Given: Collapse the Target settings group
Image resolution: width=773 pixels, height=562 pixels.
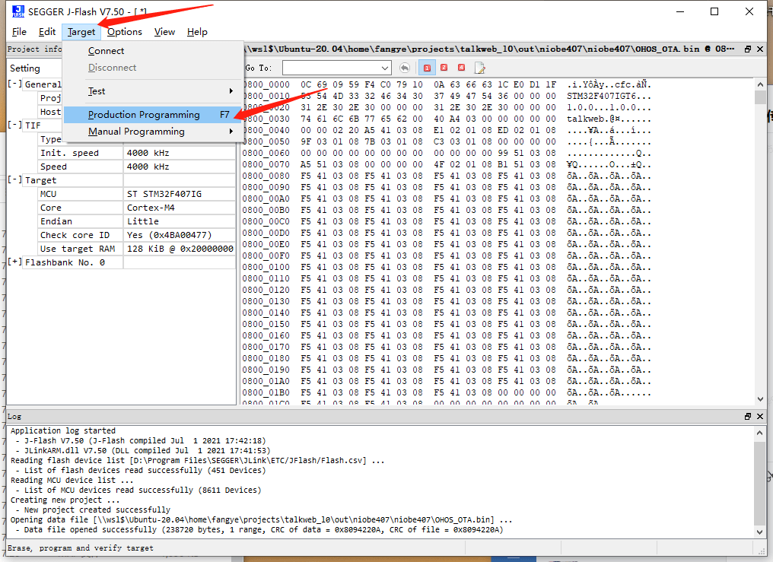Looking at the screenshot, I should (14, 179).
